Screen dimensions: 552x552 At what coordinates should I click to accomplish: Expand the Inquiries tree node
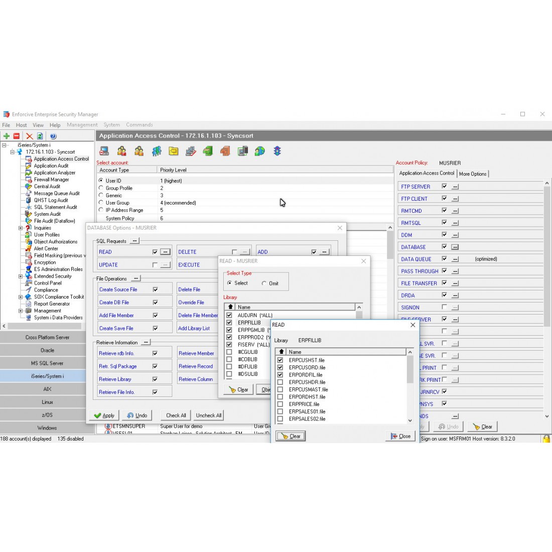coord(21,228)
